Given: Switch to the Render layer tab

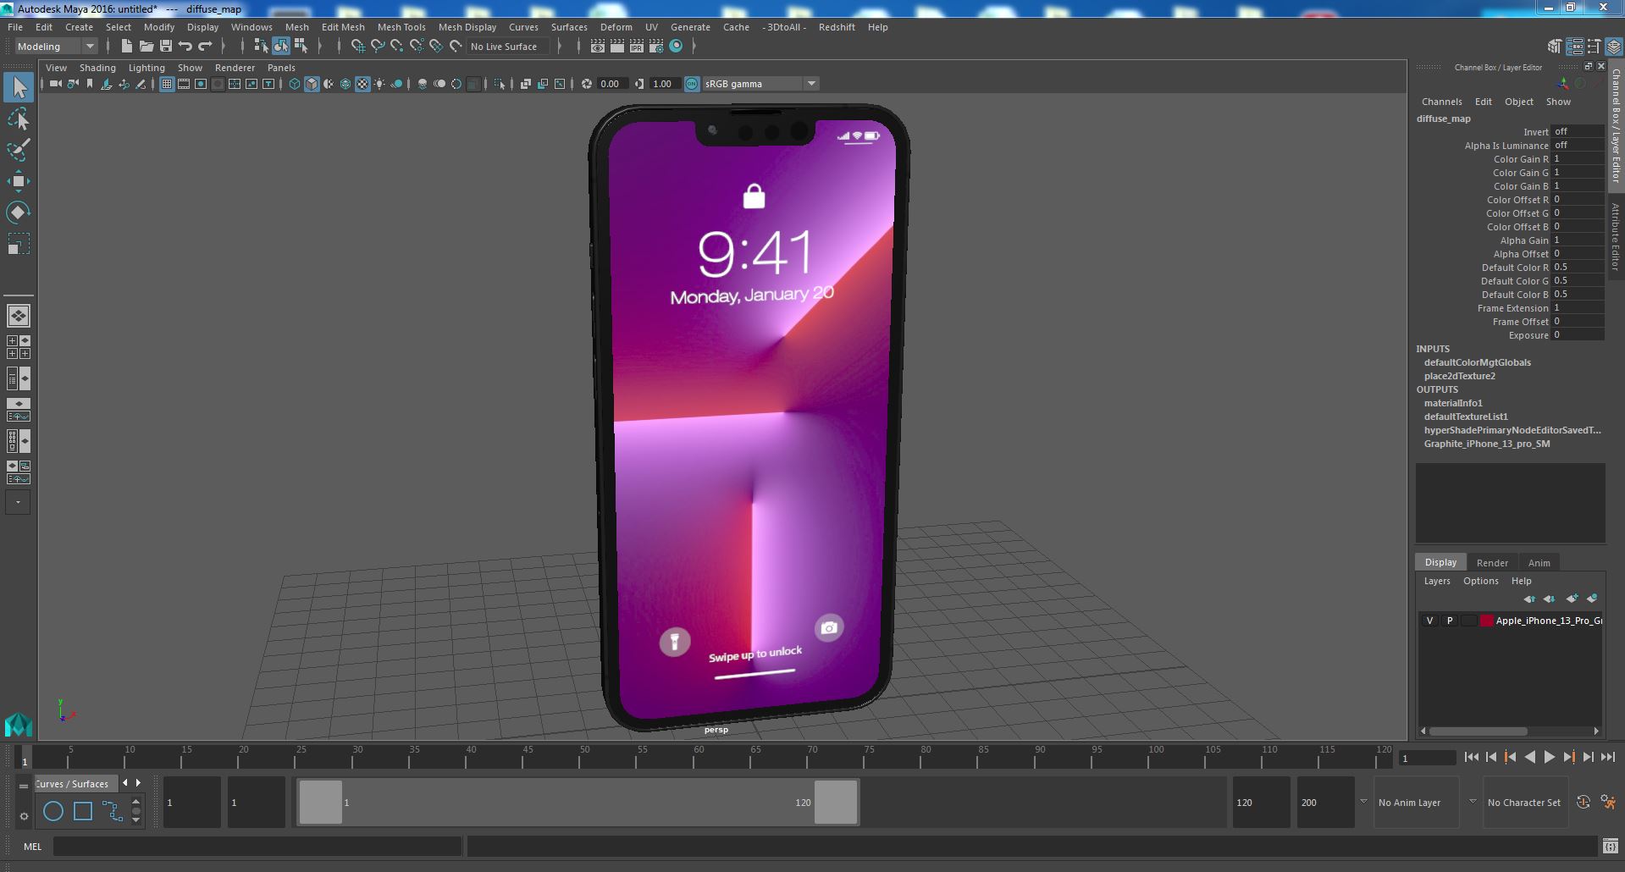Looking at the screenshot, I should coord(1492,563).
